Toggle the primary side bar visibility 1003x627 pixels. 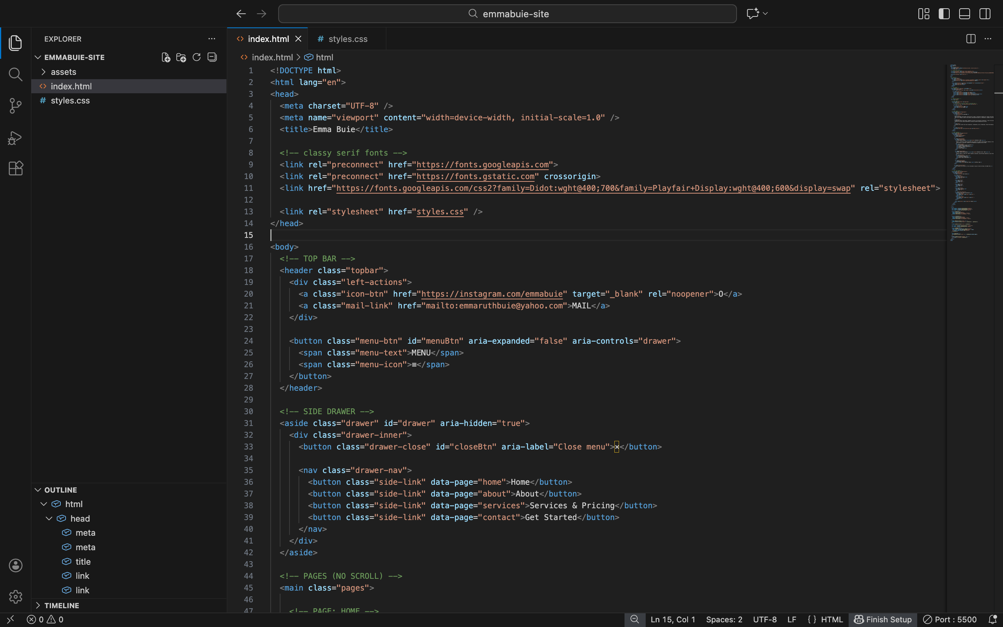(944, 14)
